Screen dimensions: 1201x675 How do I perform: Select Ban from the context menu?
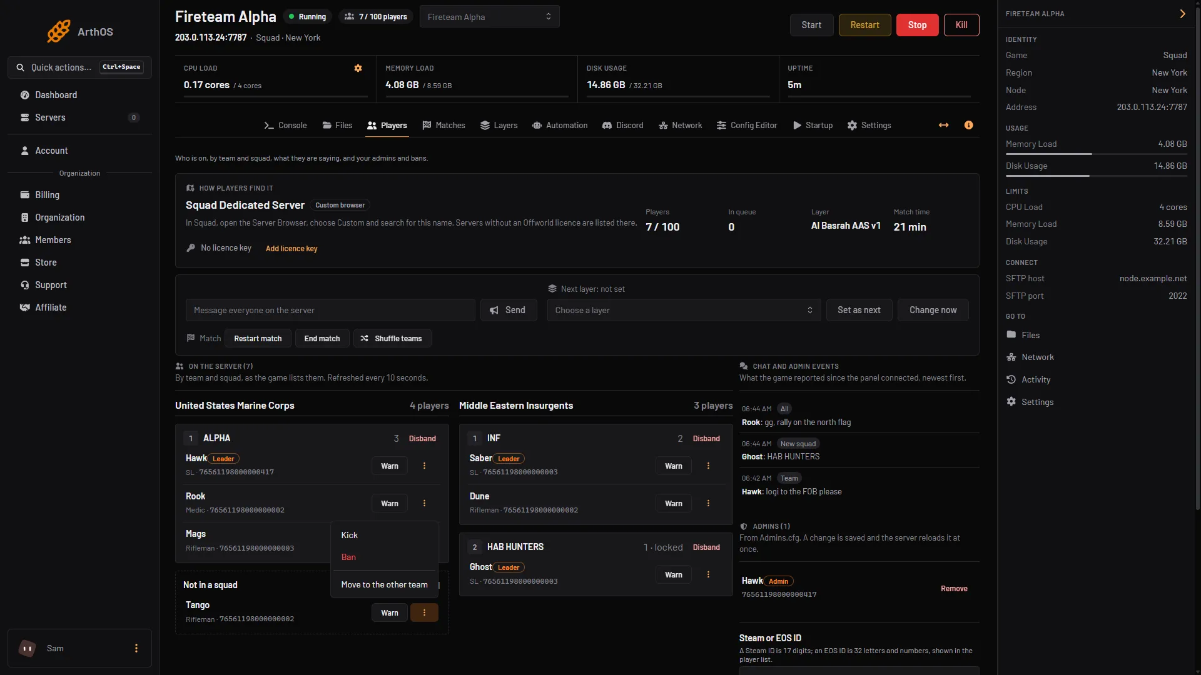click(384, 557)
